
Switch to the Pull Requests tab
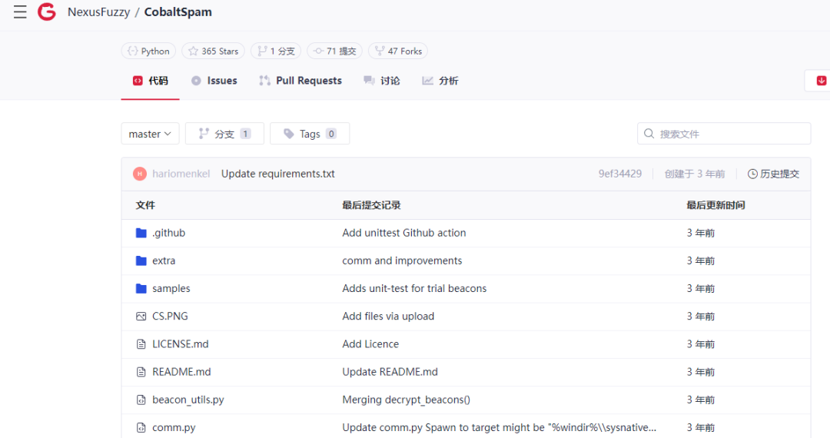tap(300, 81)
